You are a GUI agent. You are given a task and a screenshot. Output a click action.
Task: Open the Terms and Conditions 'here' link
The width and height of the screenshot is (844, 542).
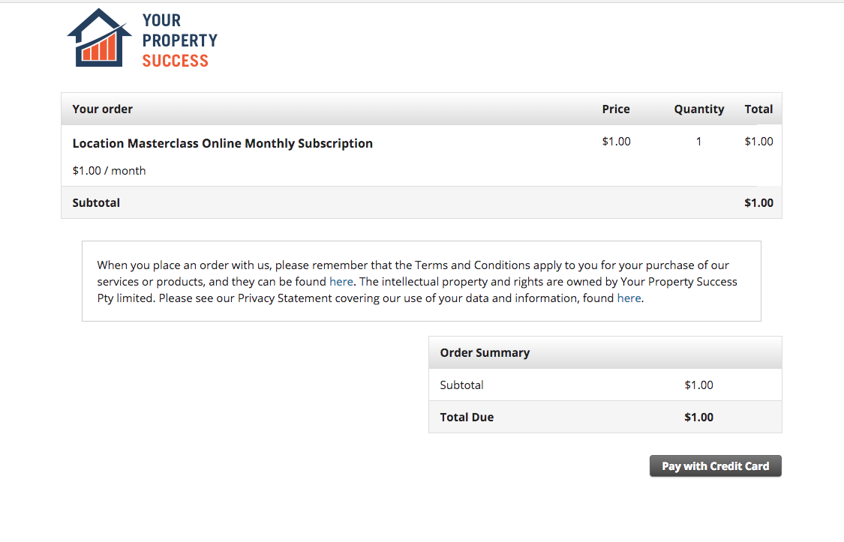[341, 282]
